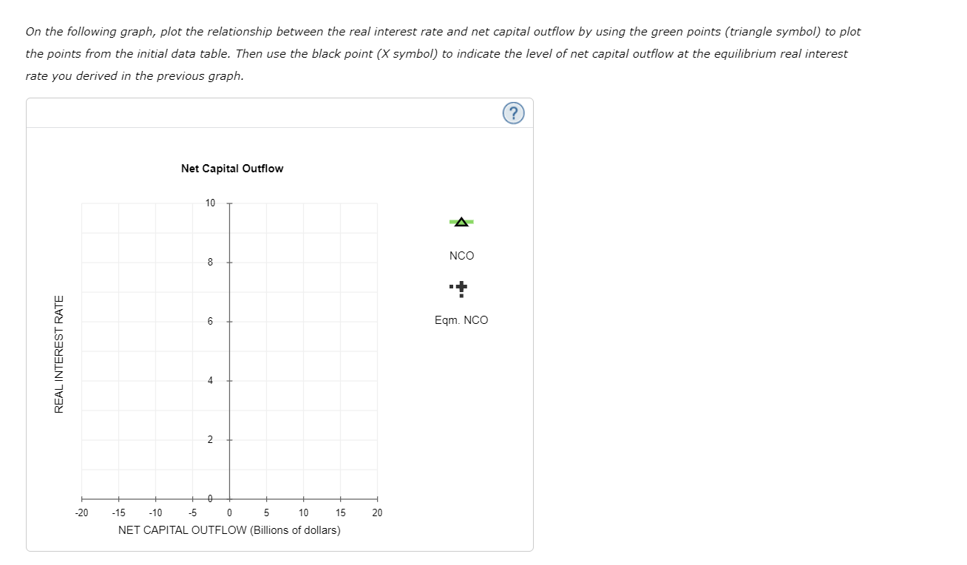The image size is (967, 565).
Task: Click the 2 tick on vertical axis
Action: click(x=210, y=439)
